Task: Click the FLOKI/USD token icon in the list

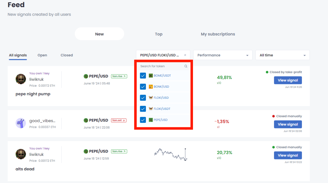Action: tap(151, 98)
